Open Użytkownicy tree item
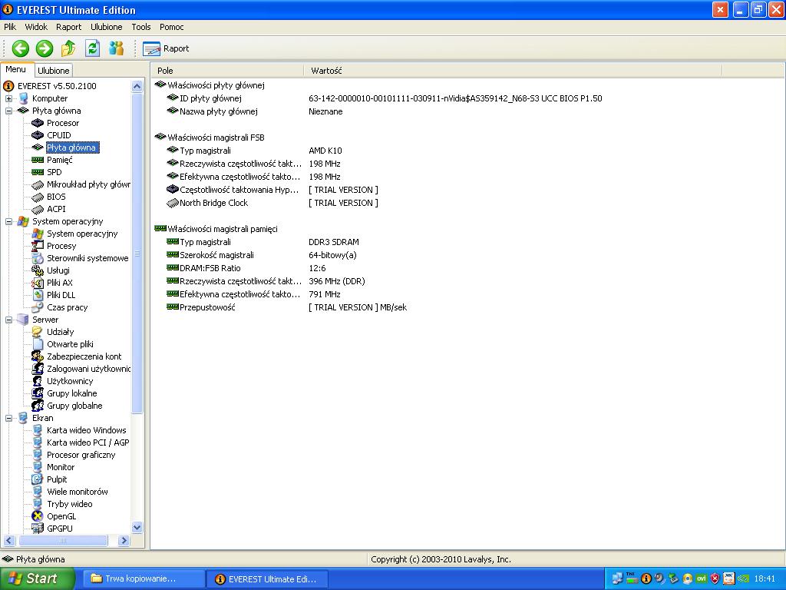 [70, 381]
